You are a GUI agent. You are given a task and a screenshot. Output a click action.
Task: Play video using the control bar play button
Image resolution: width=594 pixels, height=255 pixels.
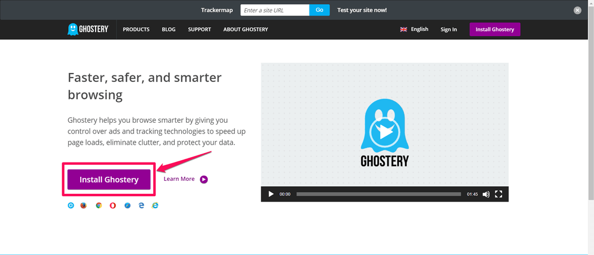(x=271, y=194)
